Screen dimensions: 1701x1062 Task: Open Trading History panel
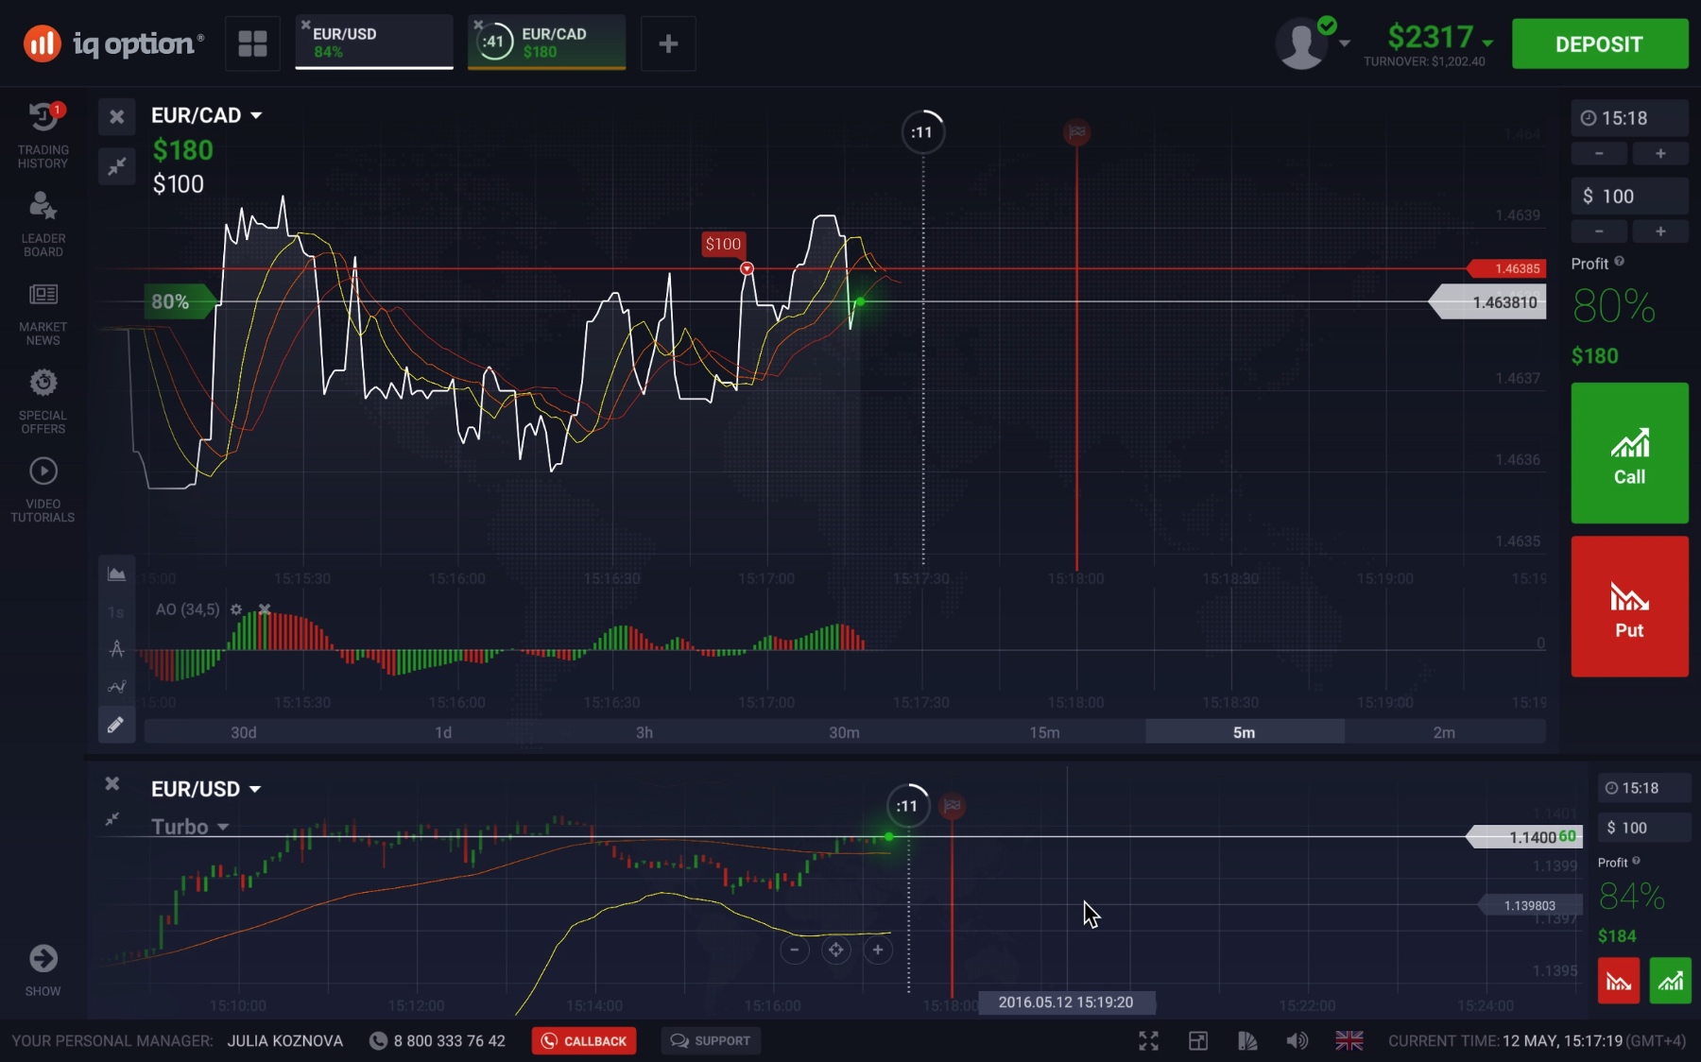point(43,136)
